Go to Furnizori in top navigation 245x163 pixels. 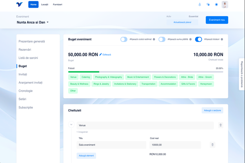[x=58, y=4]
